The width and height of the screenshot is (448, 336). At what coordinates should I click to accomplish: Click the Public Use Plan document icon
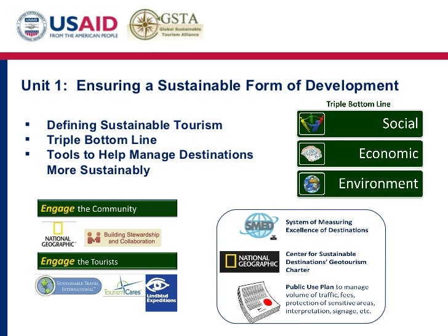[x=258, y=302]
